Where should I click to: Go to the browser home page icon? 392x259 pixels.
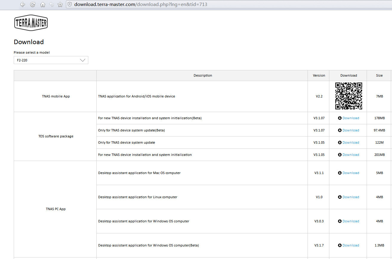tap(43, 4)
